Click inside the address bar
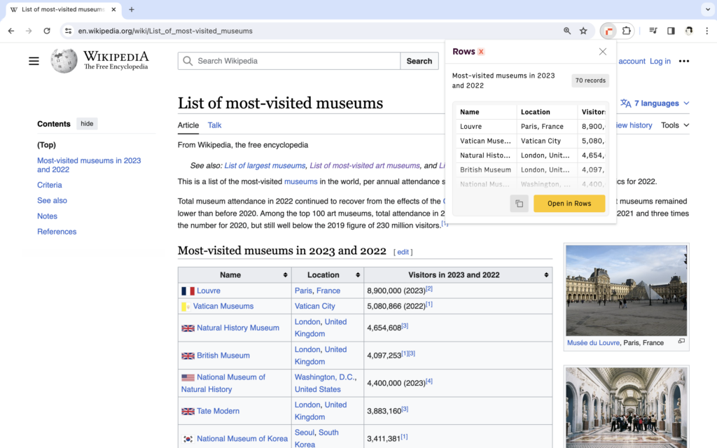This screenshot has height=448, width=717. tap(210, 31)
